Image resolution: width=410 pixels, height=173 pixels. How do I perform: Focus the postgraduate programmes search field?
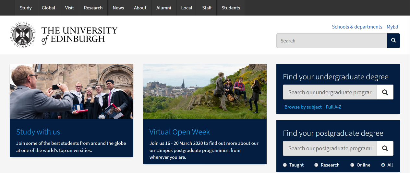pos(330,148)
